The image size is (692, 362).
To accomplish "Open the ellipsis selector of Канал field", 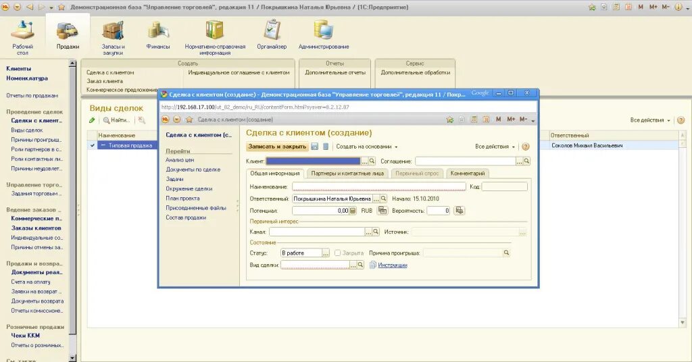I will (x=368, y=232).
